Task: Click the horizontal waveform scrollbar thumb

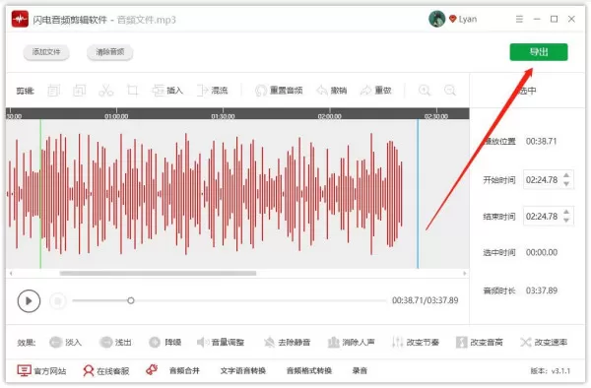Action: pyautogui.click(x=158, y=273)
